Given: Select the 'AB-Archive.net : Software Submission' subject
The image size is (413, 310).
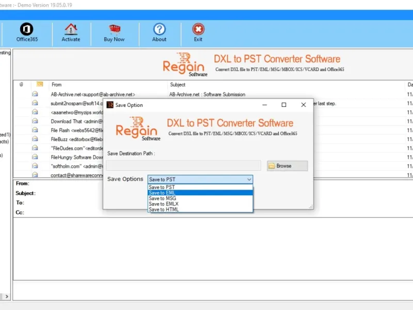Looking at the screenshot, I should [208, 95].
